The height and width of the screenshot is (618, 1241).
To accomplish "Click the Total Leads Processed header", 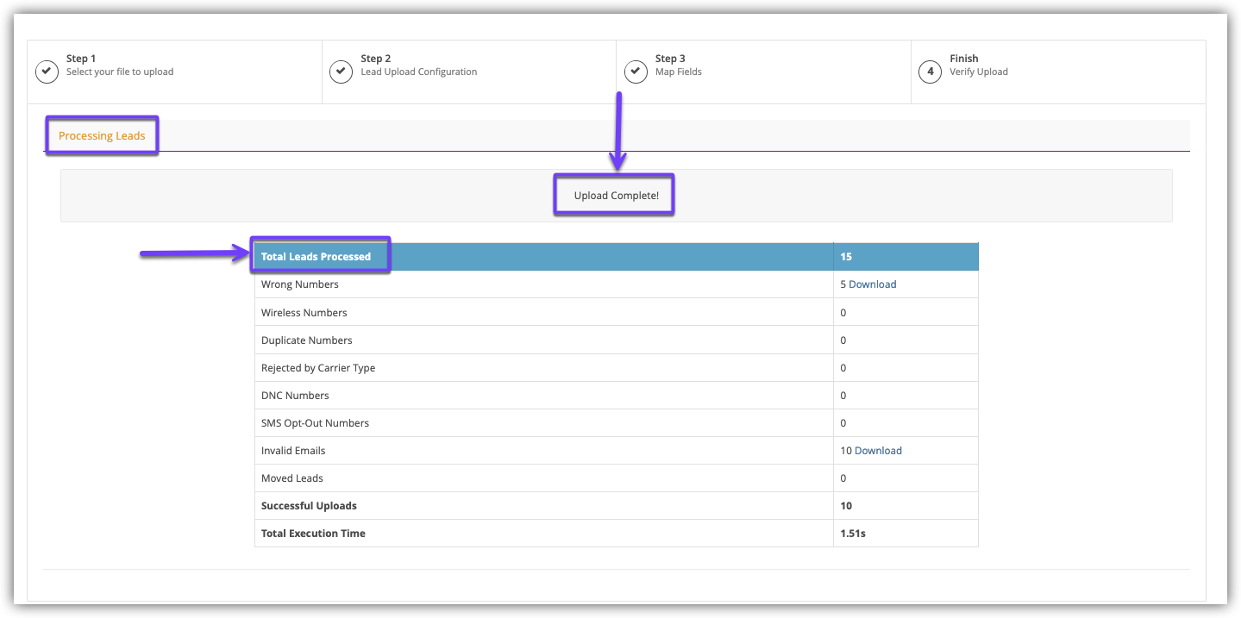I will 316,257.
